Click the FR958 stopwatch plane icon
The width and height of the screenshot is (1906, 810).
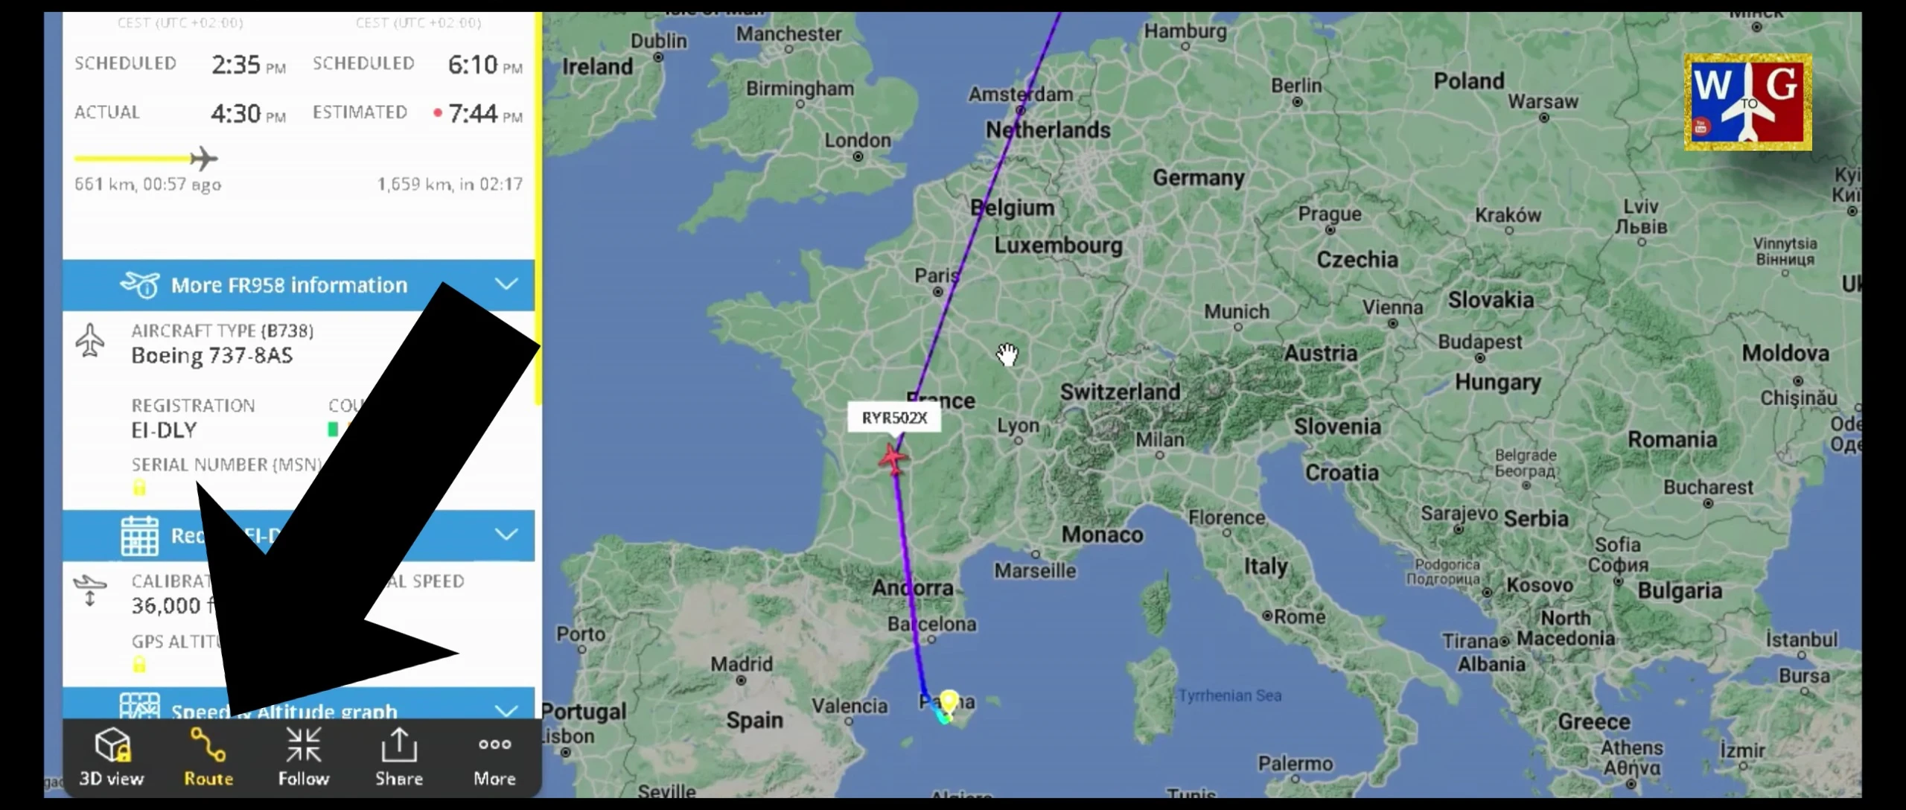pyautogui.click(x=140, y=284)
